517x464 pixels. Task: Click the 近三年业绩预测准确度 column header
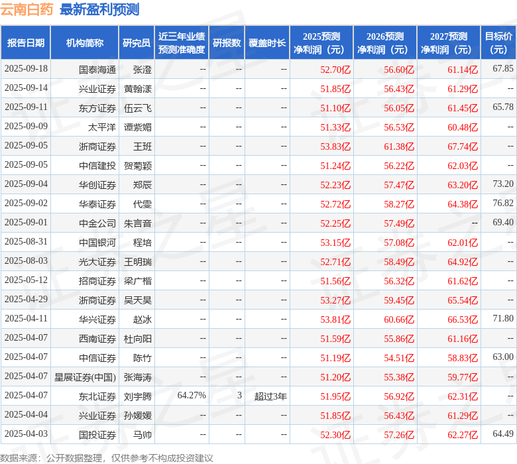[182, 43]
